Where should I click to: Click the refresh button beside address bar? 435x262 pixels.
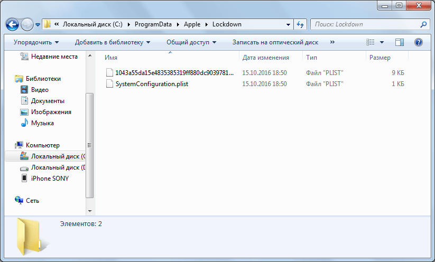[x=300, y=24]
